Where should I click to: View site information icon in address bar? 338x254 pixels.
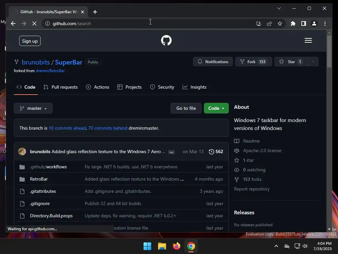(x=48, y=23)
